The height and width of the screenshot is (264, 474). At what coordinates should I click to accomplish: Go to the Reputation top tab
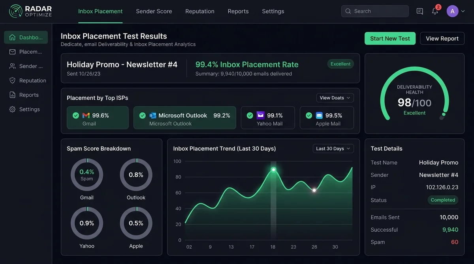click(200, 11)
